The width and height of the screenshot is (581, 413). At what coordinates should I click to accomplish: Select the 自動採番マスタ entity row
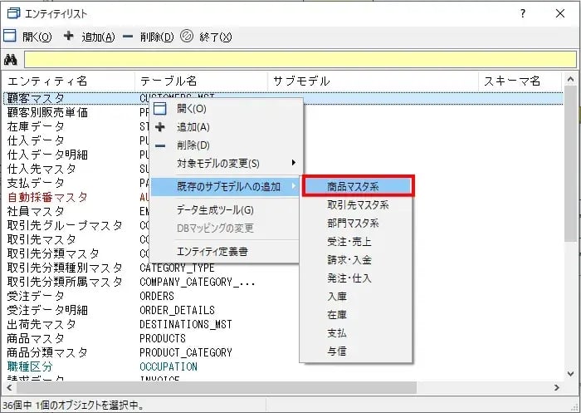coord(47,197)
